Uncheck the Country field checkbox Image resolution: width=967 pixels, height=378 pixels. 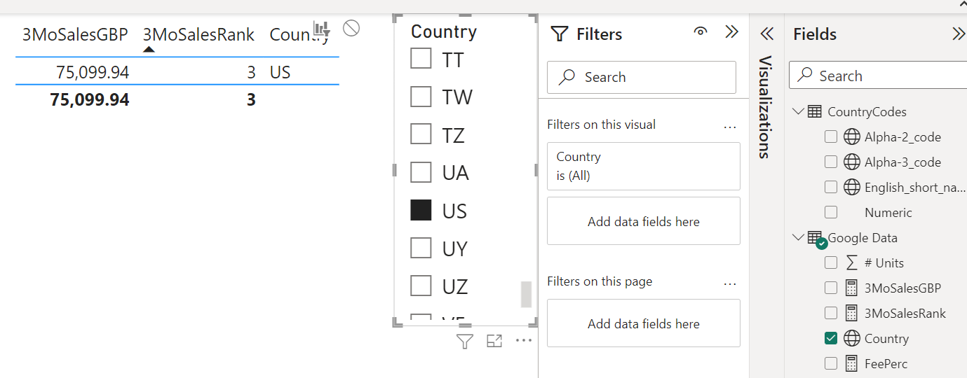[831, 338]
